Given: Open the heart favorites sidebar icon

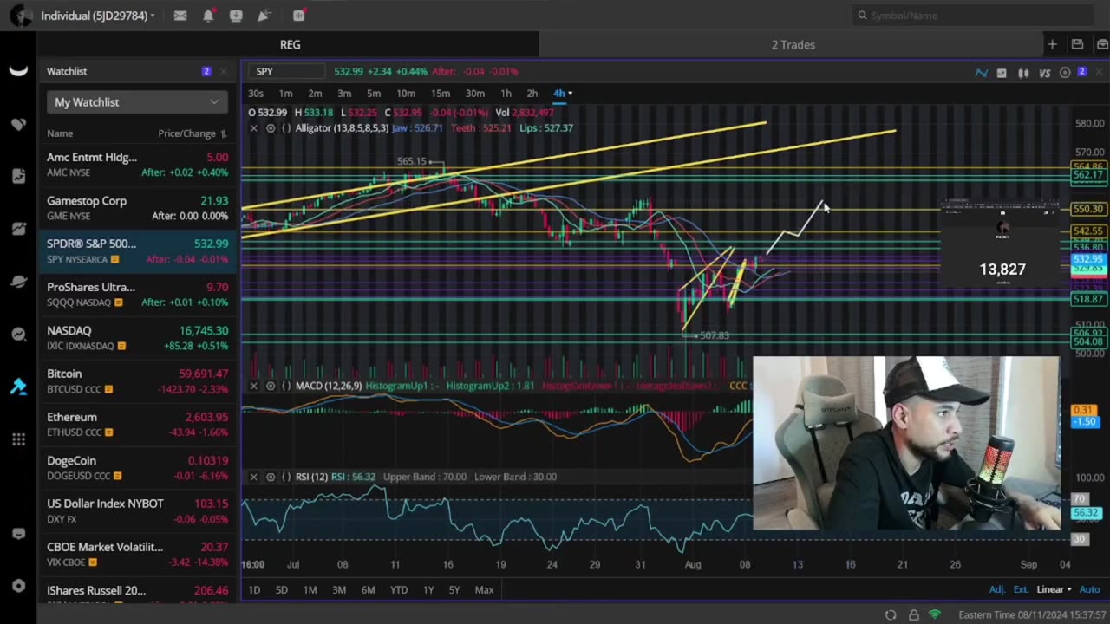Looking at the screenshot, I should coord(18,124).
